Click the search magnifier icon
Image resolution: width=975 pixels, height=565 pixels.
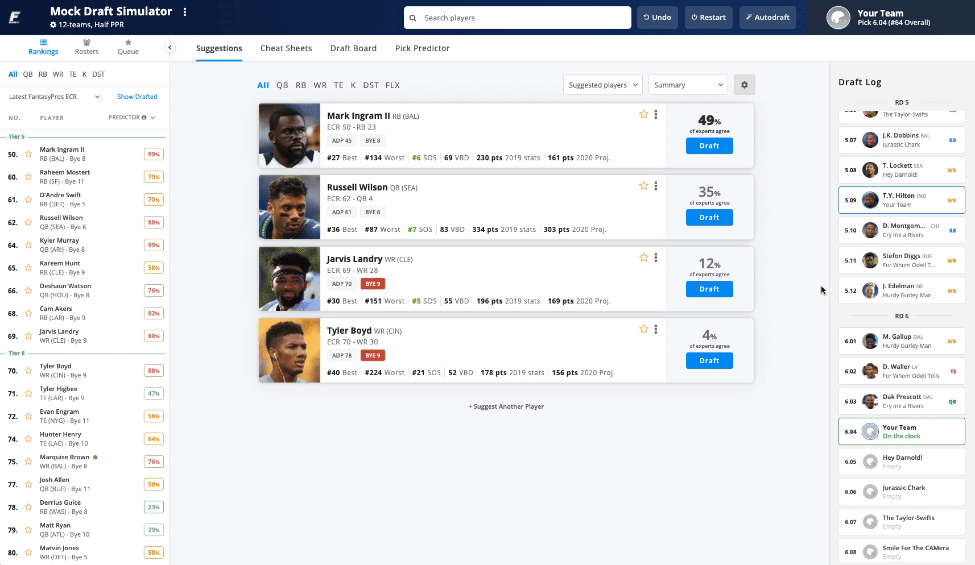[413, 18]
